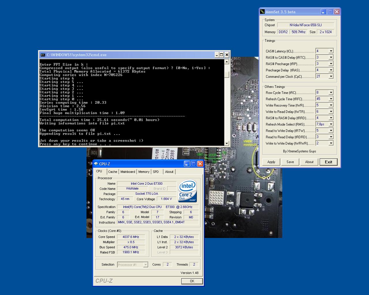Open RAS# to RAS# Delay dropdown
Viewport: 369px width, 295px height.
click(331, 118)
